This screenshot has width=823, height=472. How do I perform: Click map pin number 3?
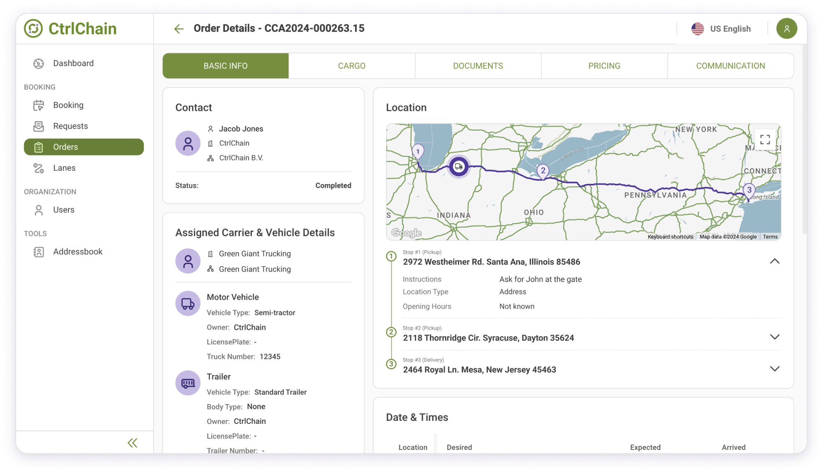coord(749,190)
